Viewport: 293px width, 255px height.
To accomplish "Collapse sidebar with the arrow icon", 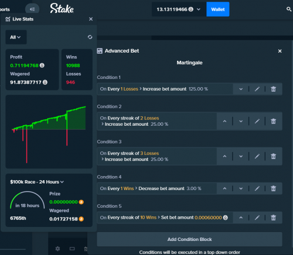I will (x=32, y=9).
